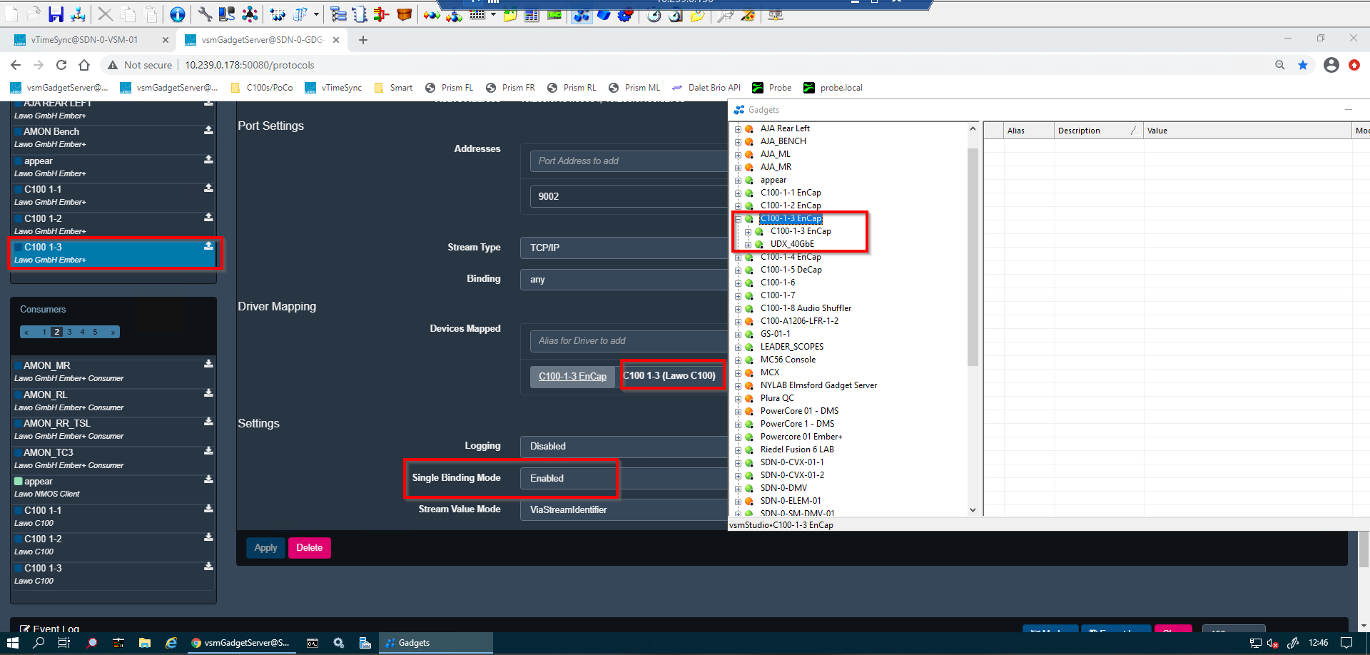Collapse the C100-1-3 EnCap tree node

[738, 219]
